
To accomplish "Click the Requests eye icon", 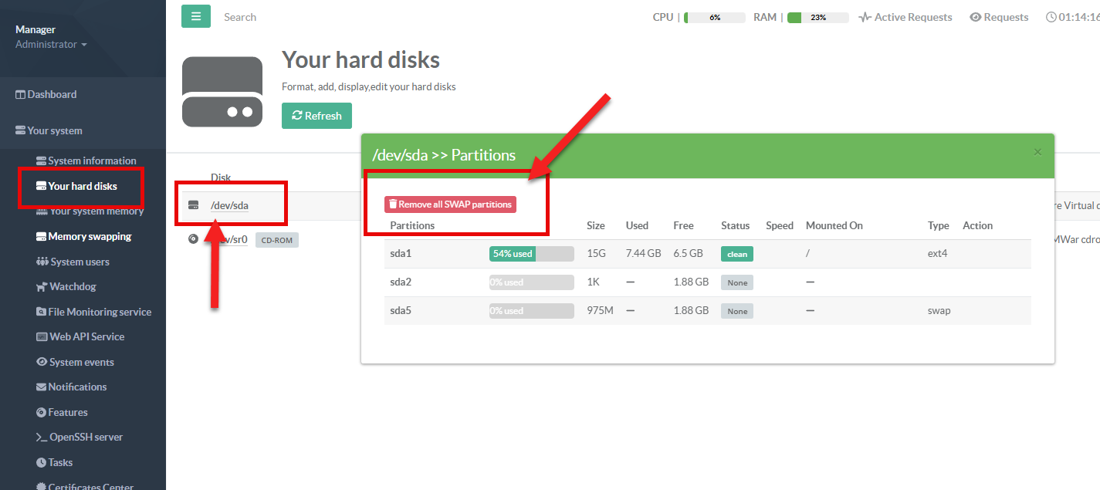I will (976, 17).
